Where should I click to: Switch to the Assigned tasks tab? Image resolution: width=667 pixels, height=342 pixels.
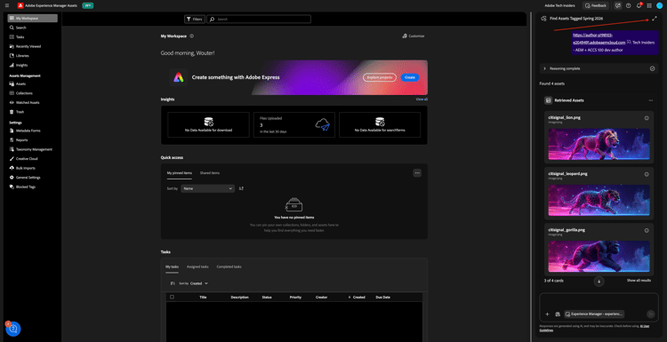(197, 266)
